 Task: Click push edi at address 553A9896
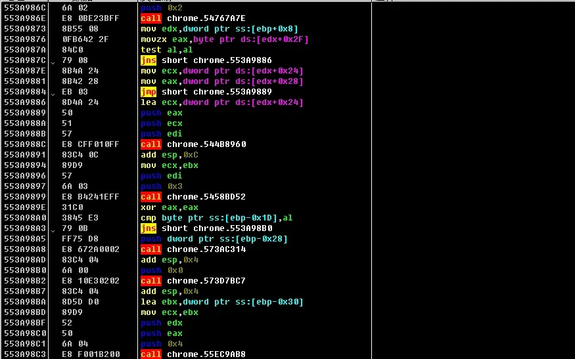pyautogui.click(x=162, y=176)
